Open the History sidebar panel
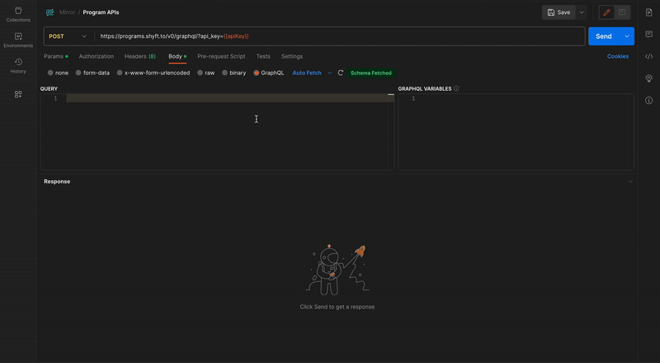This screenshot has height=363, width=660. tap(18, 66)
